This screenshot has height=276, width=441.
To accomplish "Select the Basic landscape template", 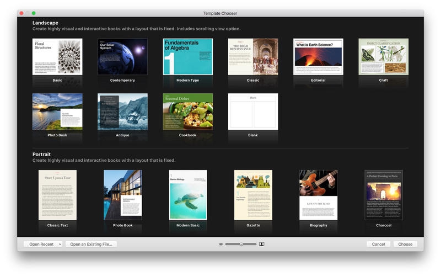I will point(57,57).
